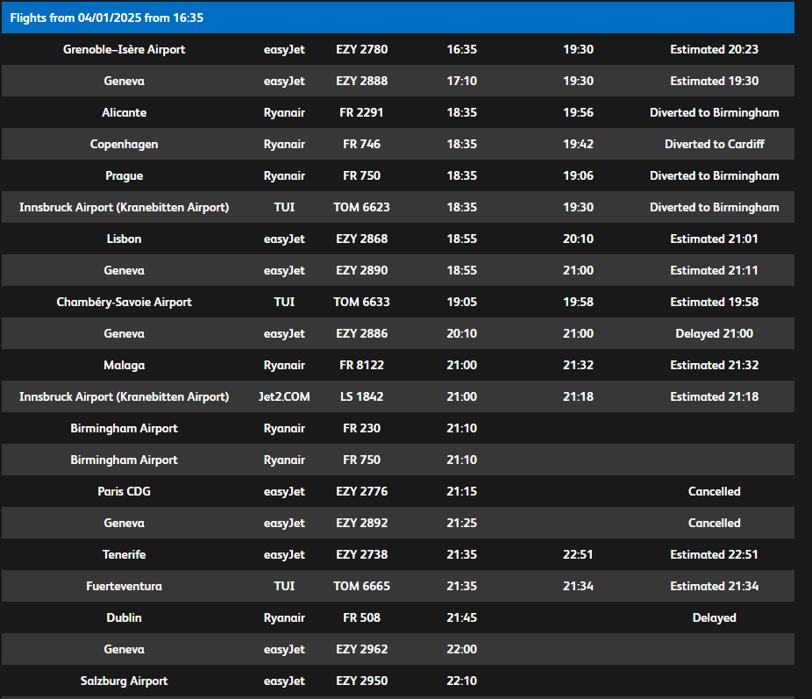Click flight number EZY 2738
Viewport: 812px width, 699px height.
pos(361,554)
